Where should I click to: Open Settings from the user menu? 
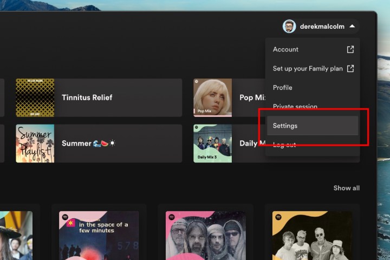coord(285,126)
